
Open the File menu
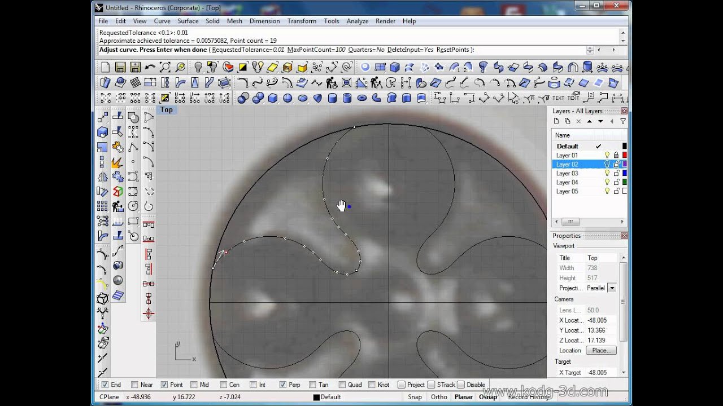[x=103, y=21]
